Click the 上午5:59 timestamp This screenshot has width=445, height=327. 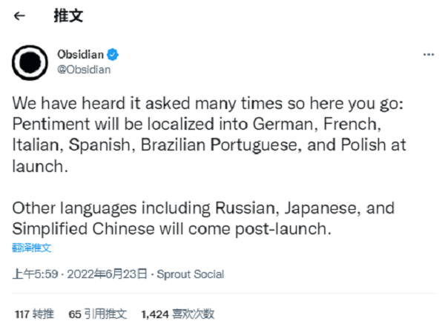(x=35, y=274)
